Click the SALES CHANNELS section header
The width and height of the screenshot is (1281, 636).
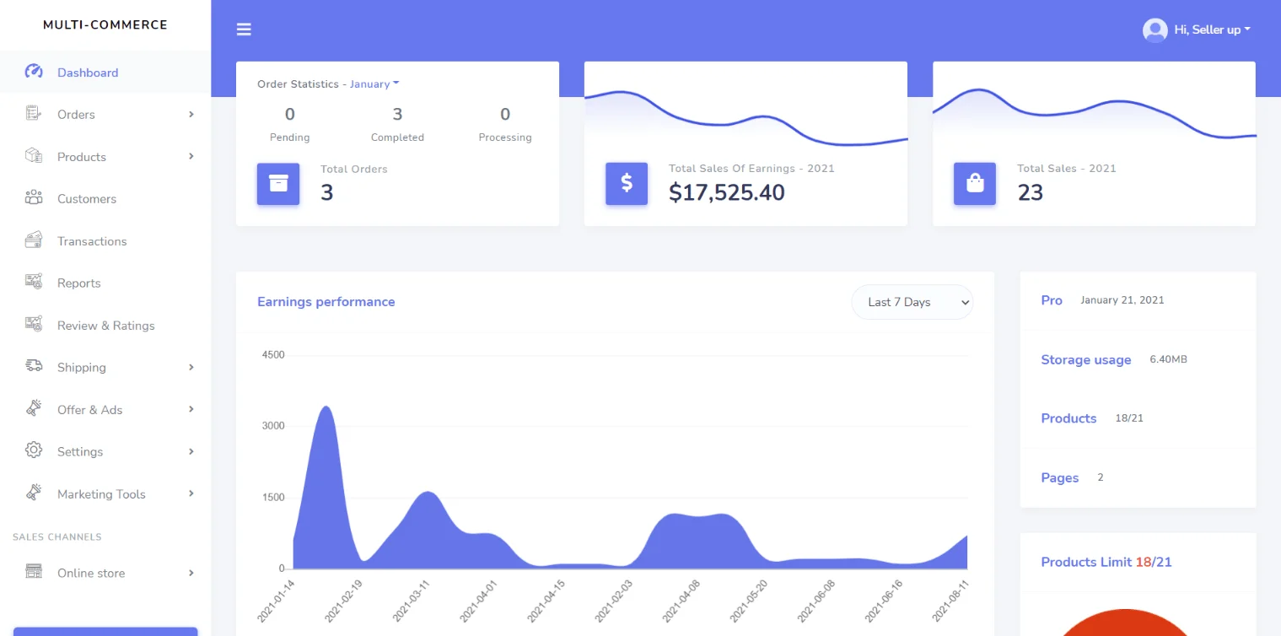(57, 537)
